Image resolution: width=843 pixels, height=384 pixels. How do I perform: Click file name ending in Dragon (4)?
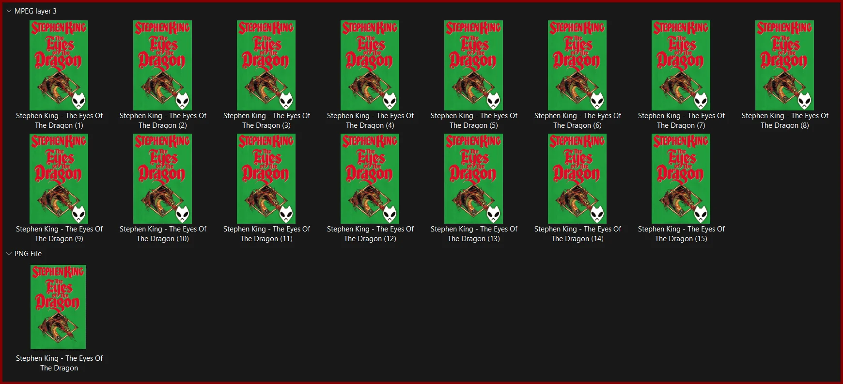[370, 121]
